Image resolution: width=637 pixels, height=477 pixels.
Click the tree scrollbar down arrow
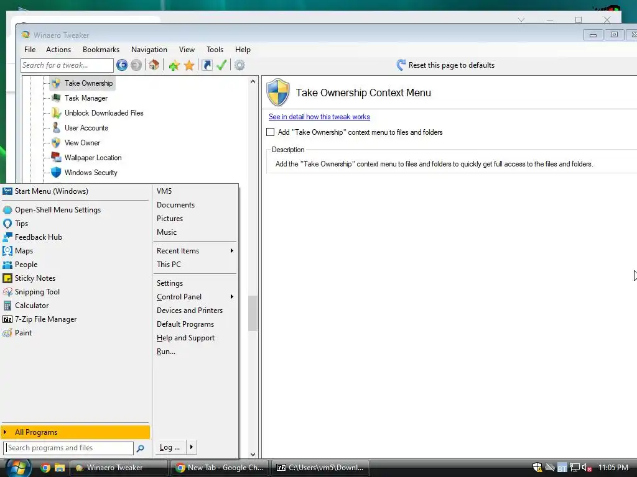(x=253, y=455)
